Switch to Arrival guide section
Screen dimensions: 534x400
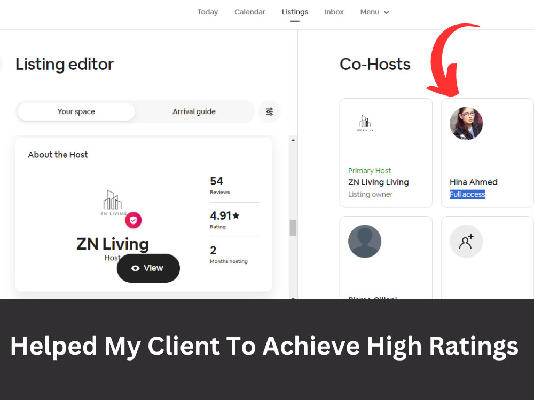tap(194, 111)
